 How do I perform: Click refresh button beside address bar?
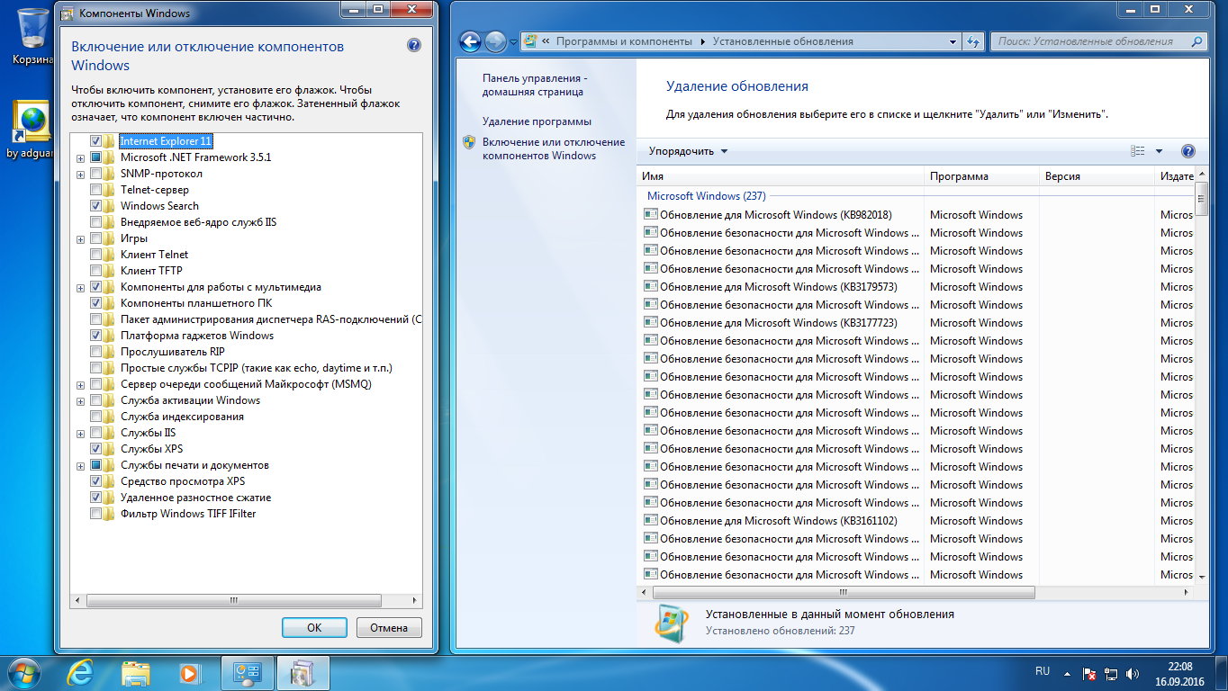(x=972, y=41)
